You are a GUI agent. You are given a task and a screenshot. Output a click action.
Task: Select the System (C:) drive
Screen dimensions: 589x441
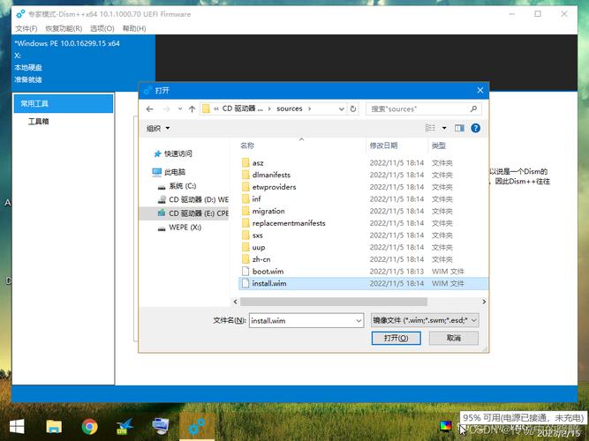pyautogui.click(x=177, y=186)
